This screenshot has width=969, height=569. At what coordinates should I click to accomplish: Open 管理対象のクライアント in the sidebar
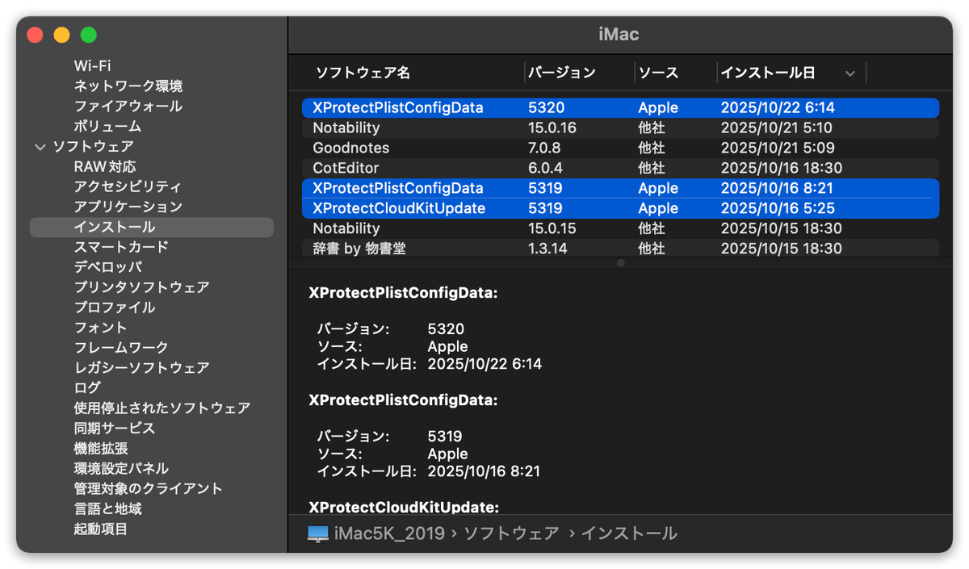pos(149,489)
